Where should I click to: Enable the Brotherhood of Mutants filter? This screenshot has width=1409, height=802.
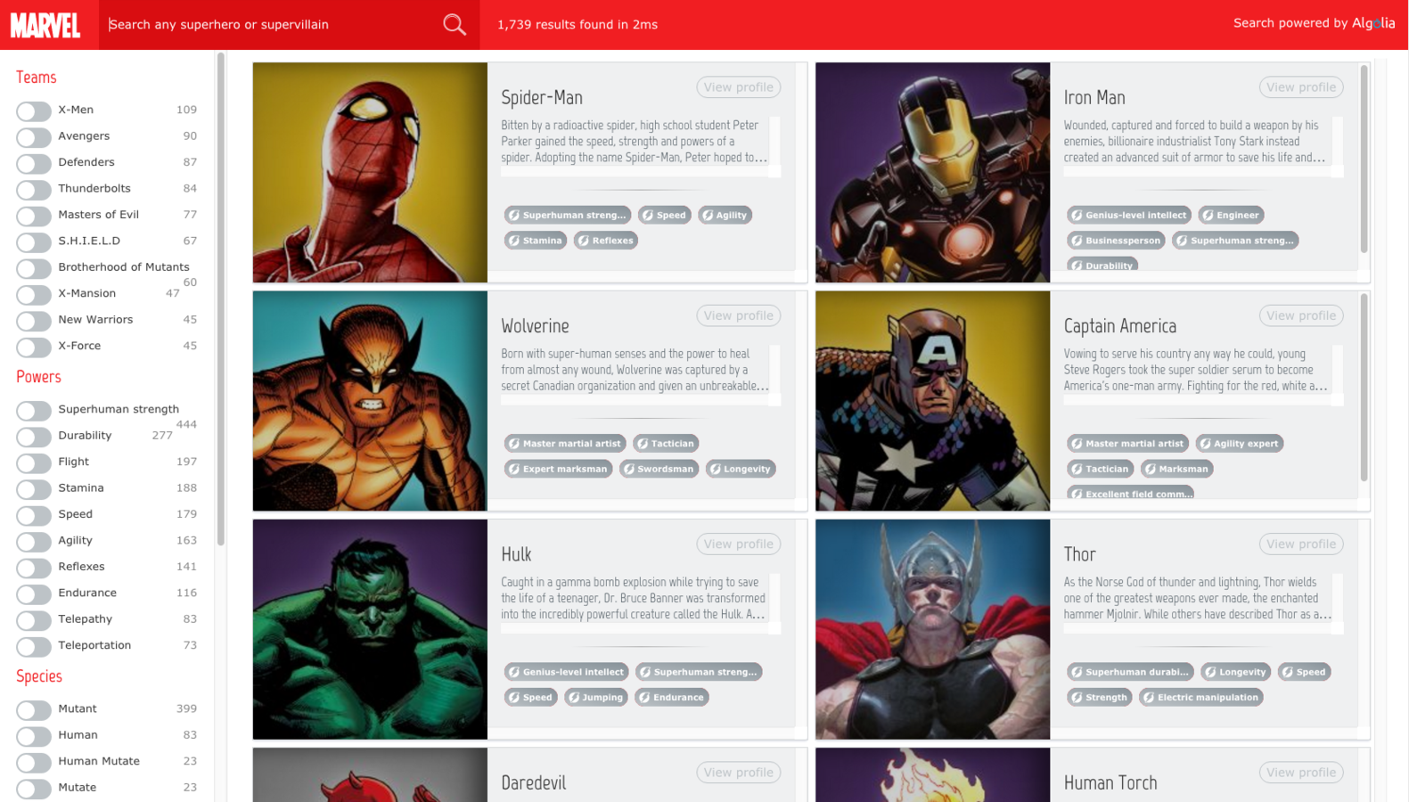coord(34,268)
